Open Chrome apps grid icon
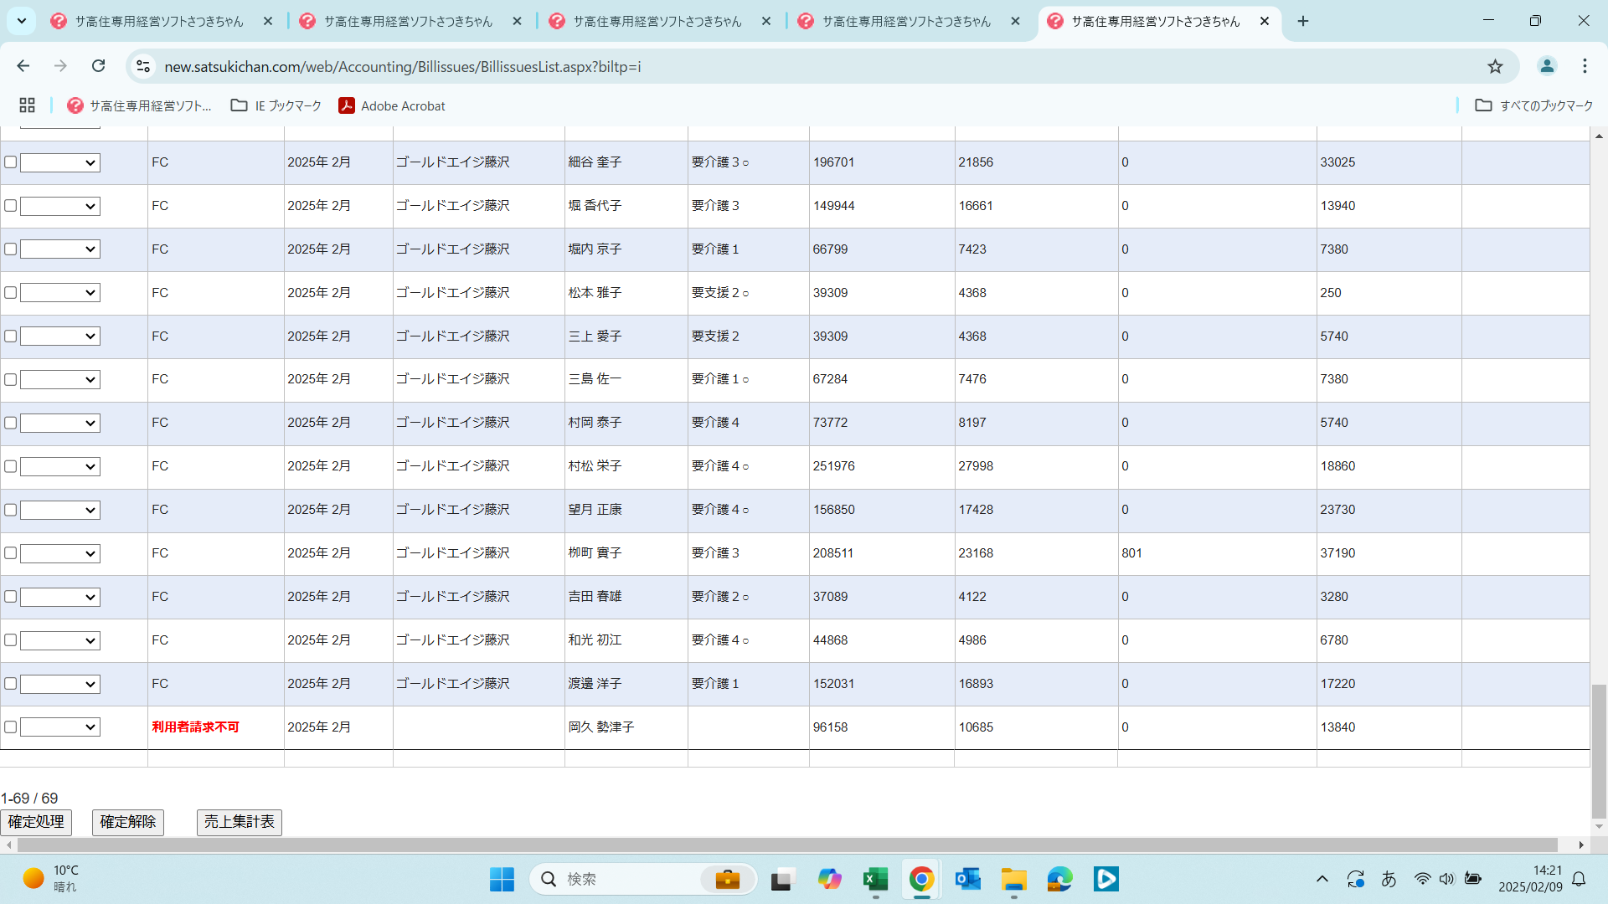 [27, 105]
